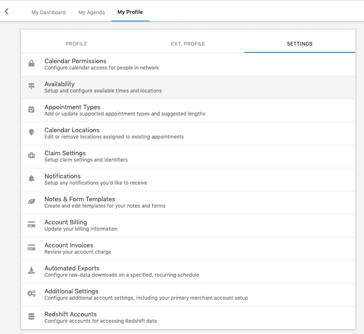Click 'Configure accounts for accessing Redshift data'
Viewport: 364px width, 334px height.
[x=101, y=321]
